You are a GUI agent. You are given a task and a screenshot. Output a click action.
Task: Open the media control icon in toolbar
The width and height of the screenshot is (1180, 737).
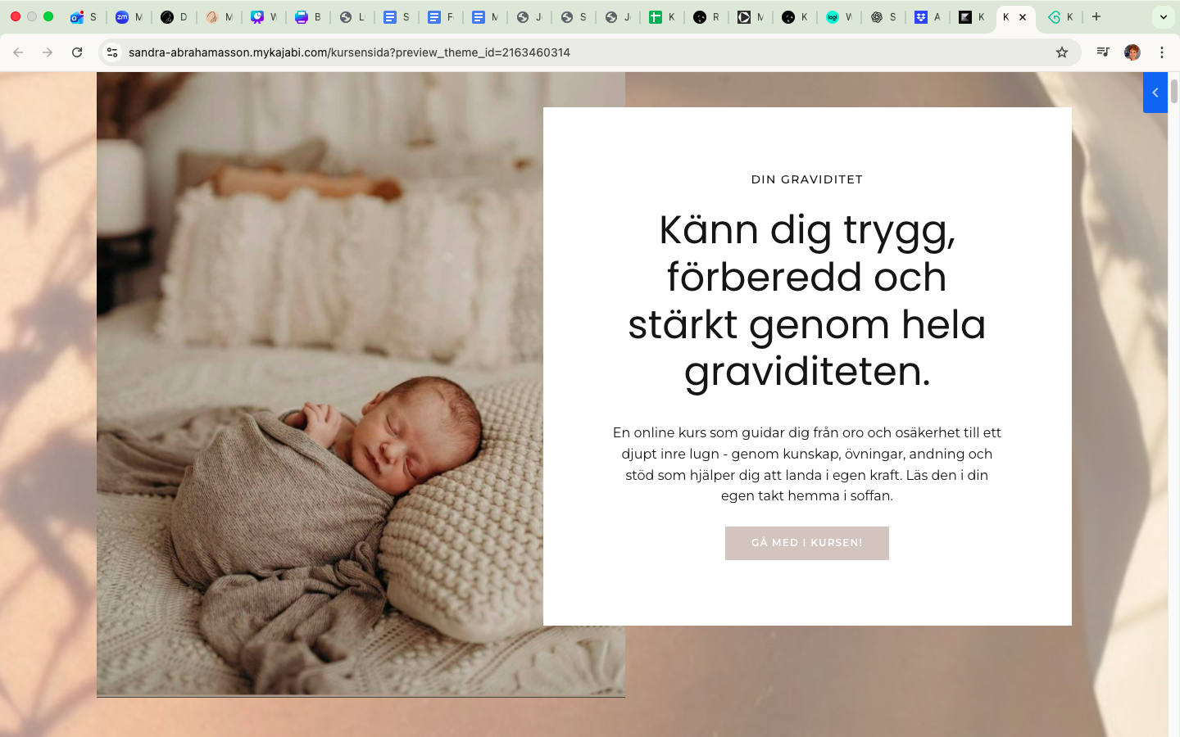[x=1103, y=52]
